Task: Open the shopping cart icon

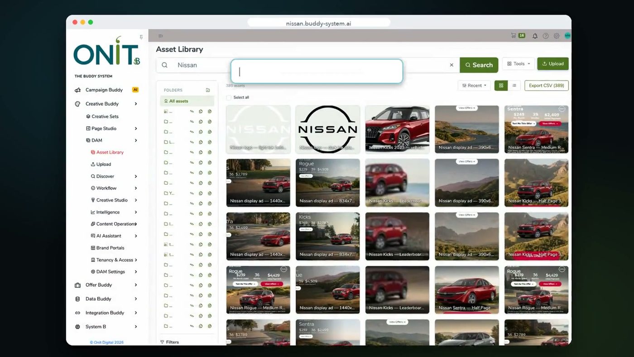Action: coord(513,35)
